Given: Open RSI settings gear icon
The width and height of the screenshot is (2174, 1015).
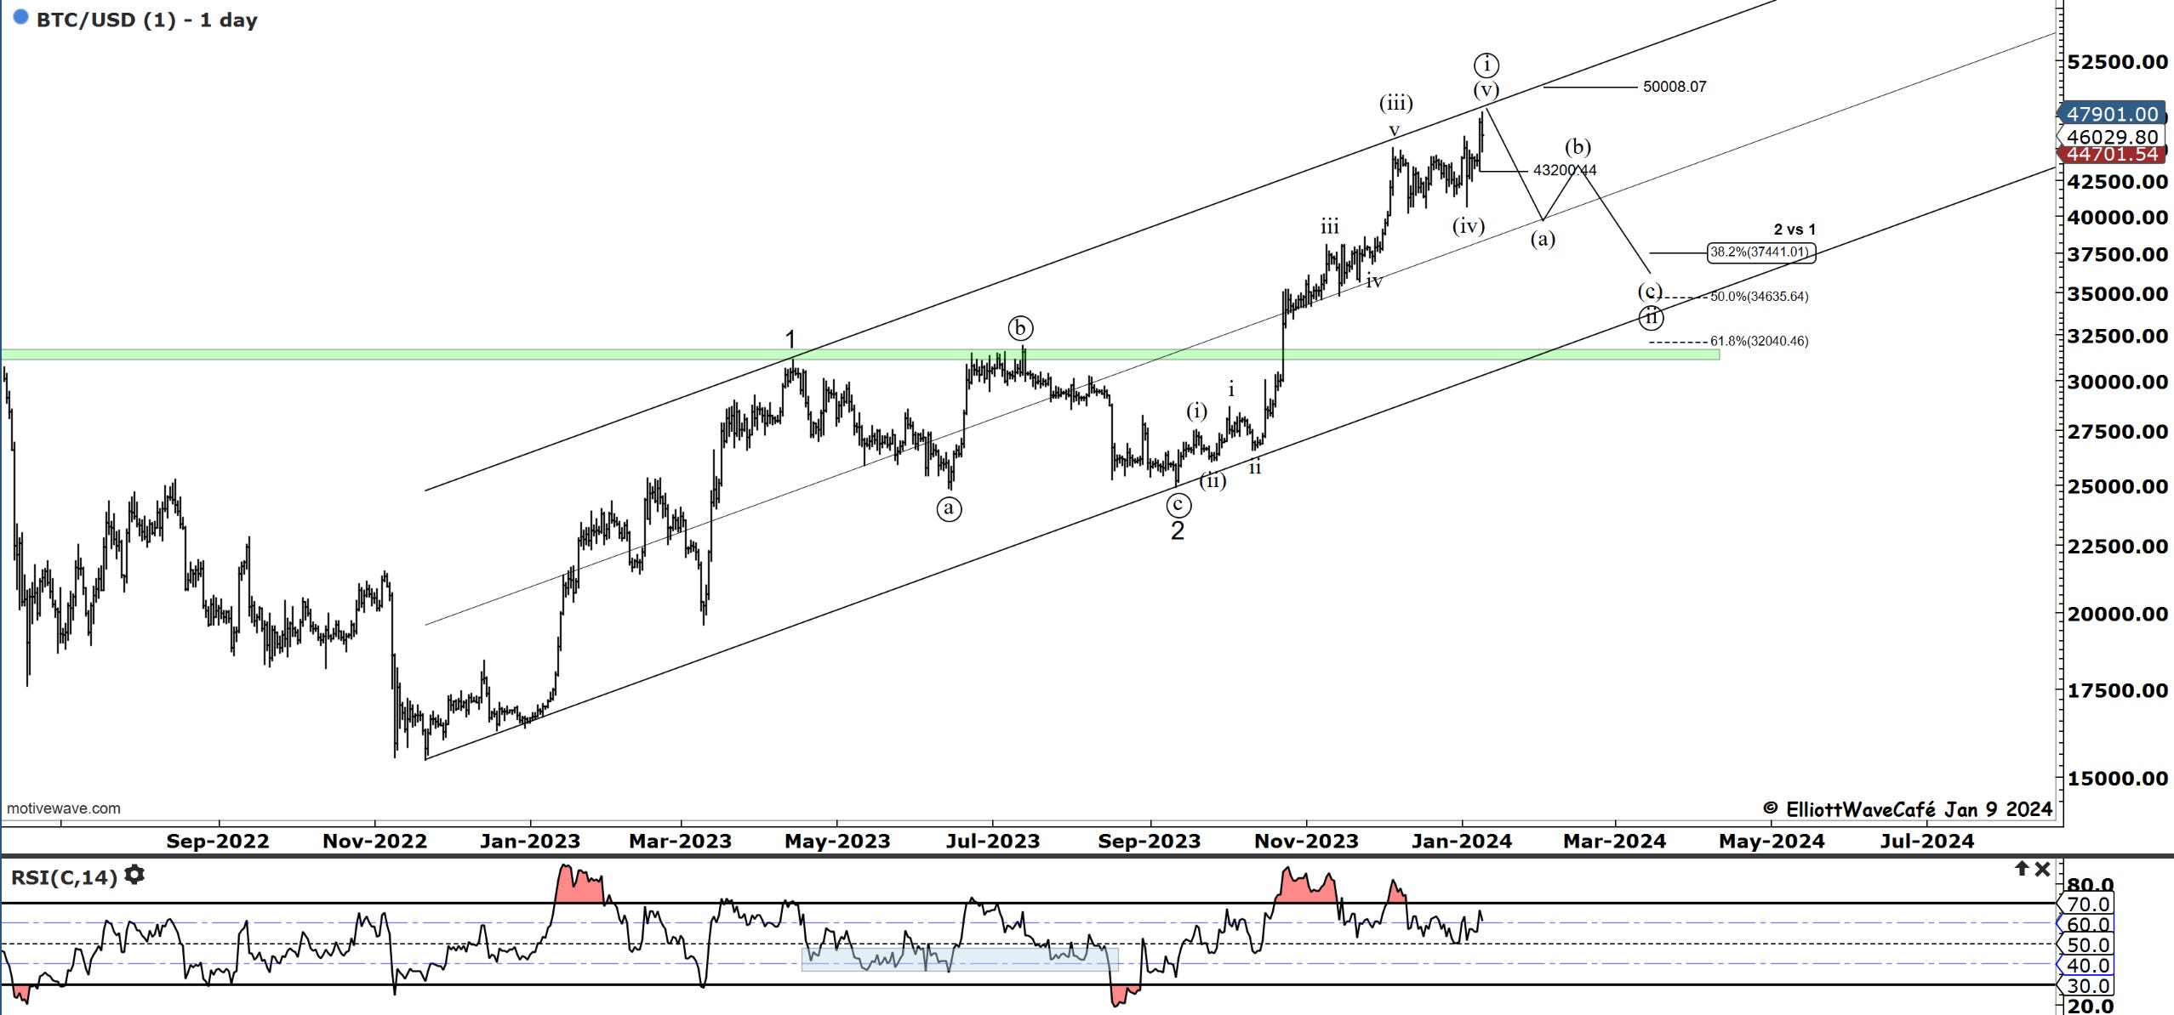Looking at the screenshot, I should coord(134,875).
